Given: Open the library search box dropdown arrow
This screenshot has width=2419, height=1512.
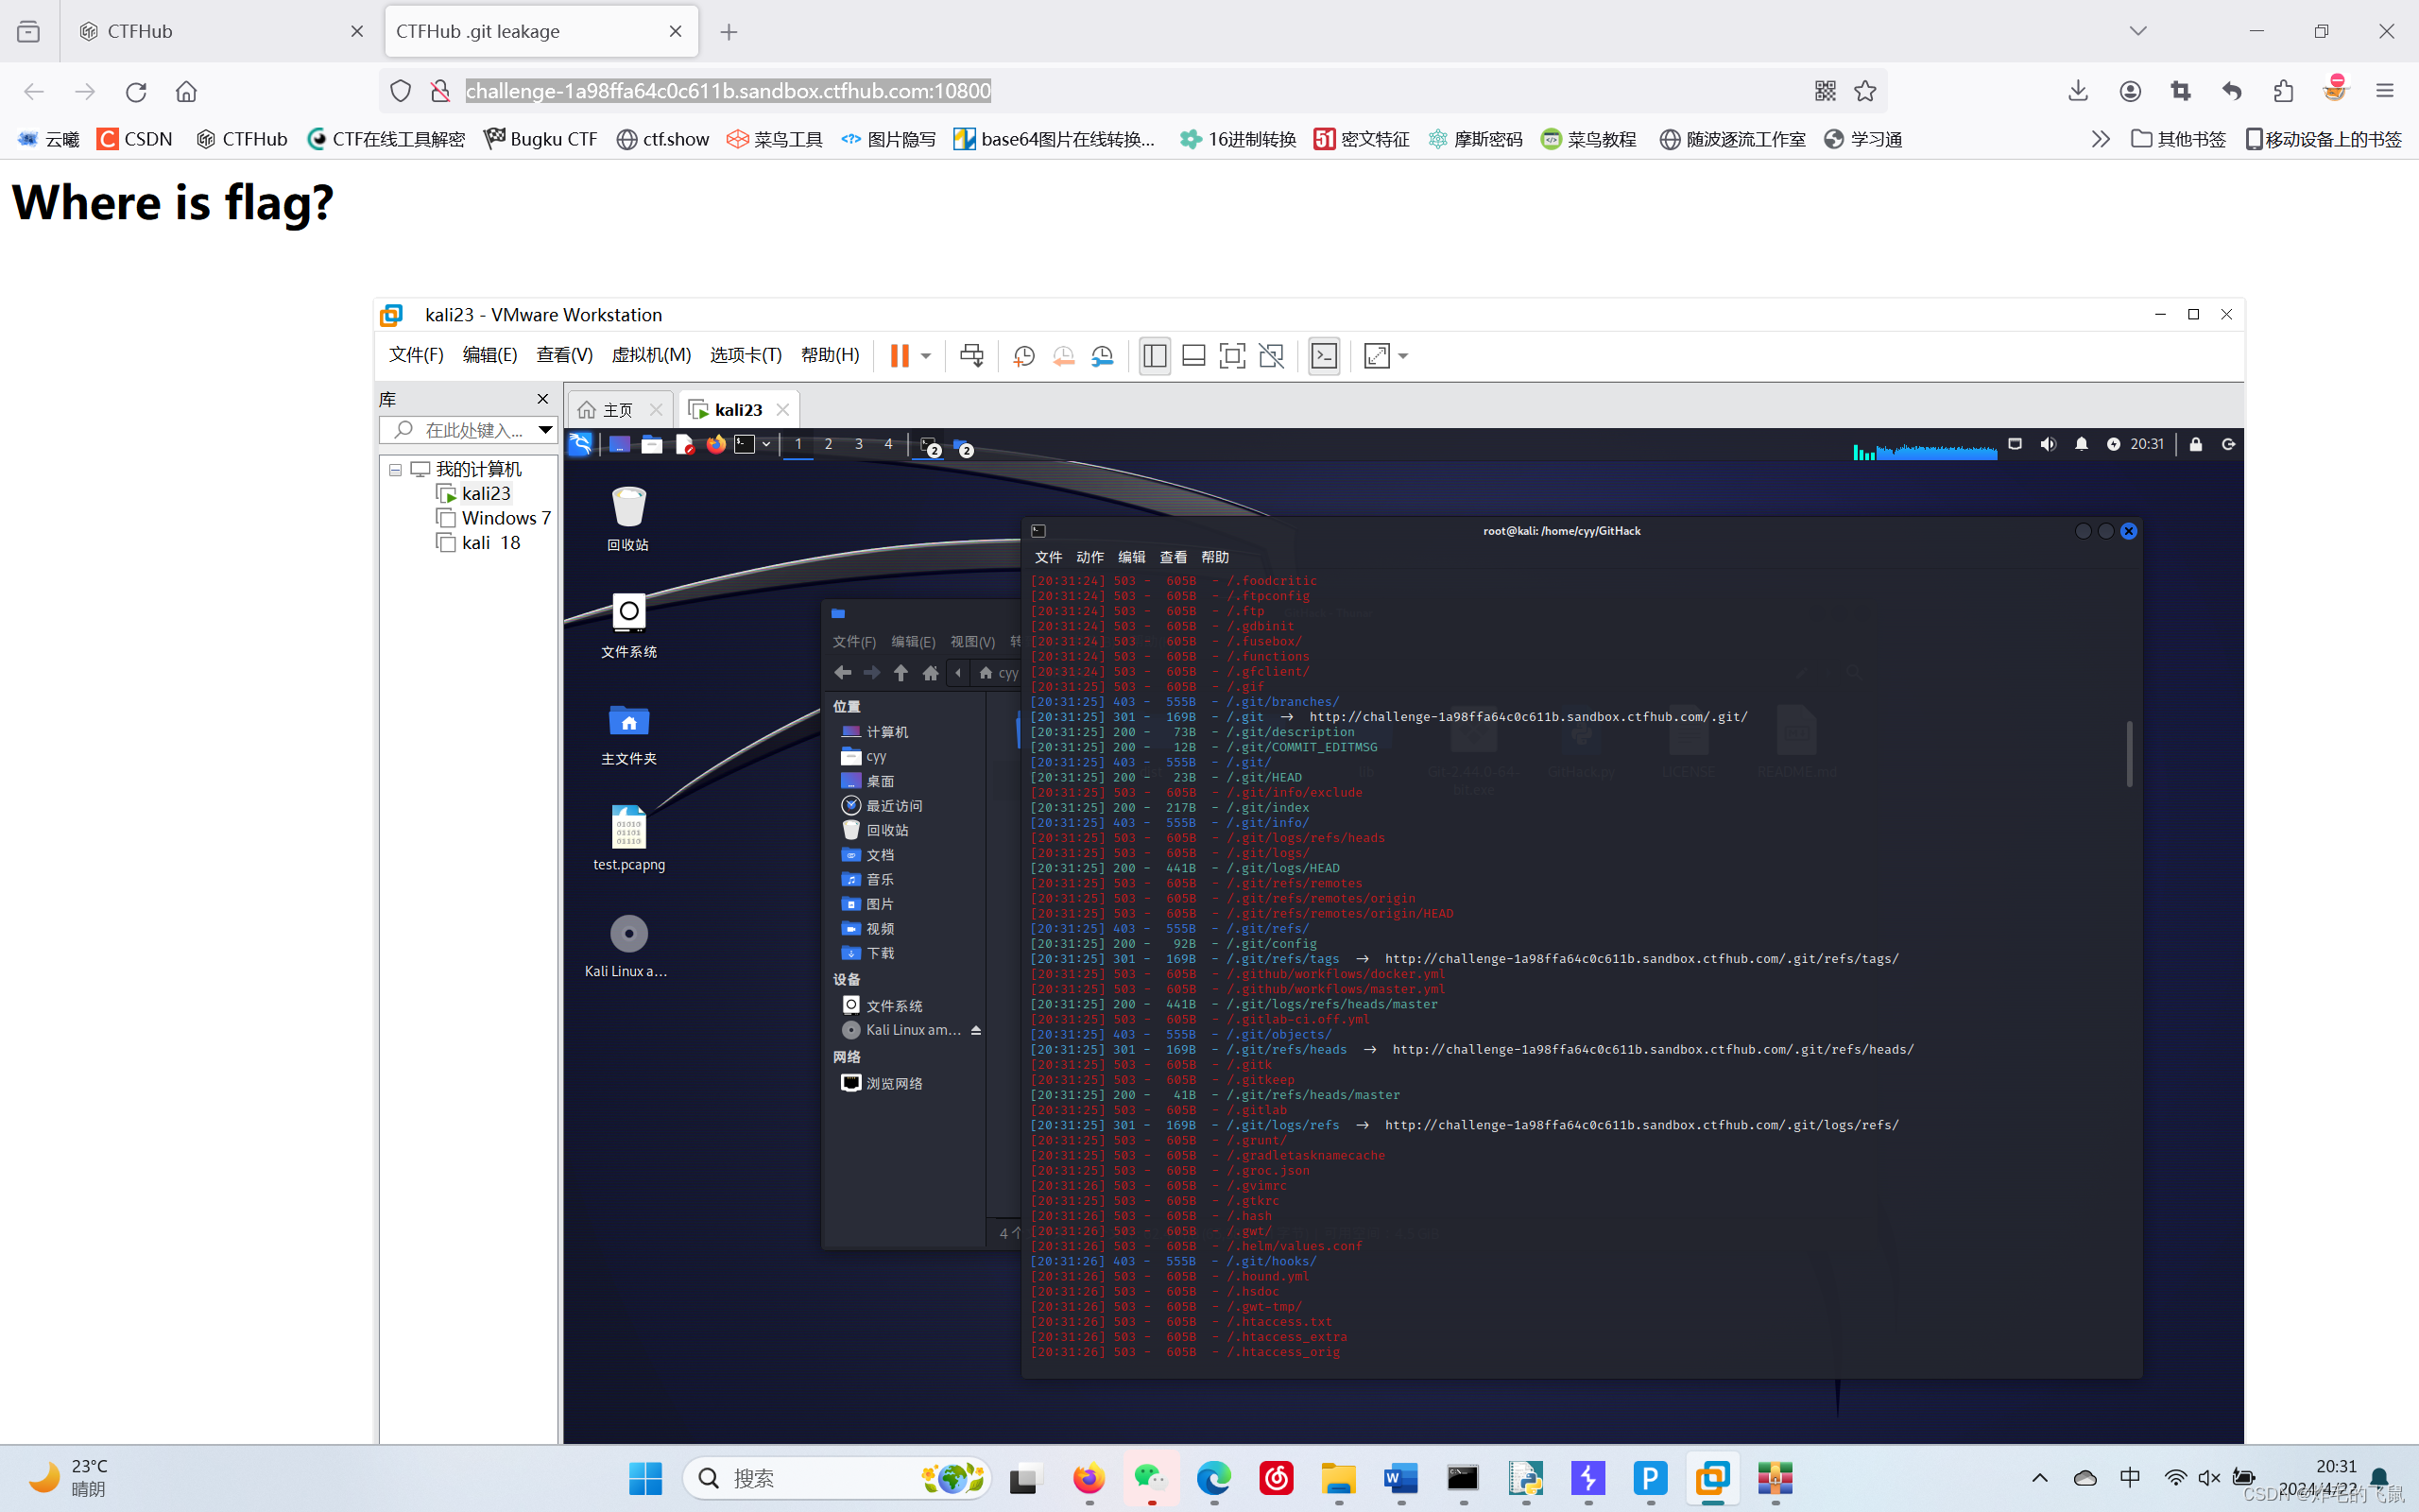Looking at the screenshot, I should [x=545, y=430].
